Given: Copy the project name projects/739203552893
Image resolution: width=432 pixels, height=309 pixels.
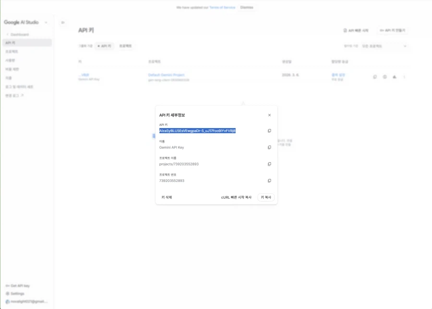Looking at the screenshot, I should (269, 164).
